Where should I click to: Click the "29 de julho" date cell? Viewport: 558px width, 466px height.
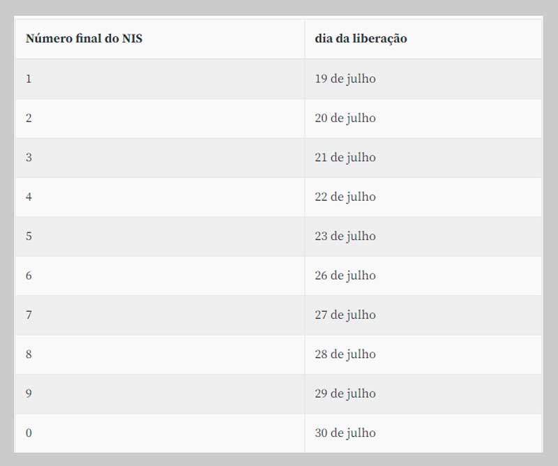(x=345, y=393)
